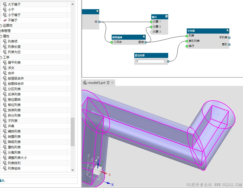Collapse the 工序 group

pyautogui.click(x=1, y=57)
